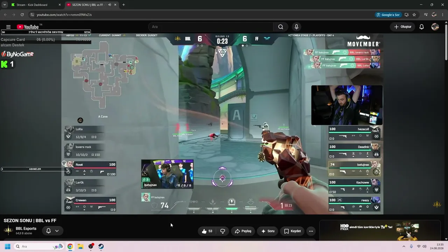
Task: Open Steam from the taskbar
Action: coord(101,246)
